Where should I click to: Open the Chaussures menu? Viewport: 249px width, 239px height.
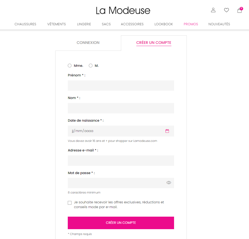click(26, 24)
